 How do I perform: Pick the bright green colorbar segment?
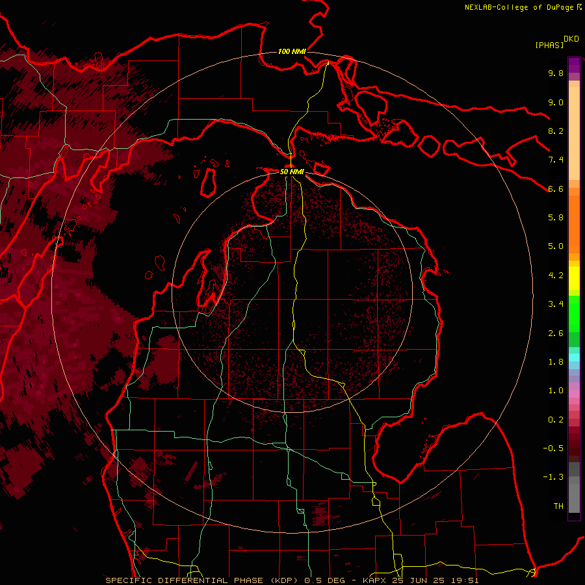[574, 314]
